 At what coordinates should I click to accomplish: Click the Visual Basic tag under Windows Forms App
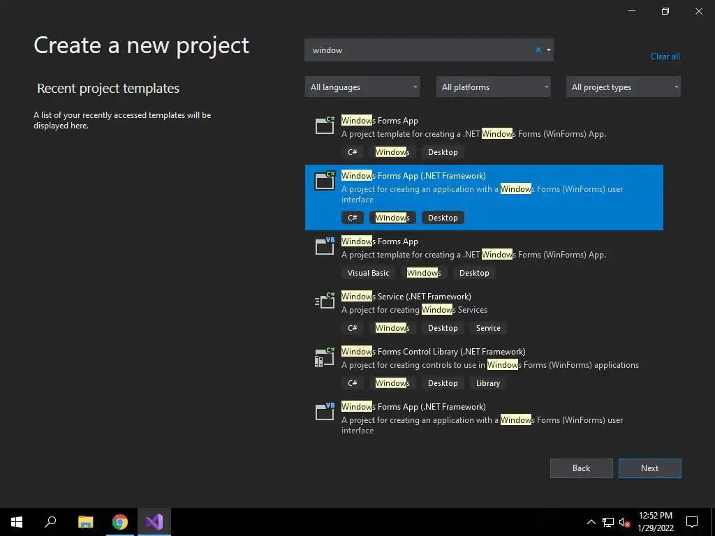point(369,273)
